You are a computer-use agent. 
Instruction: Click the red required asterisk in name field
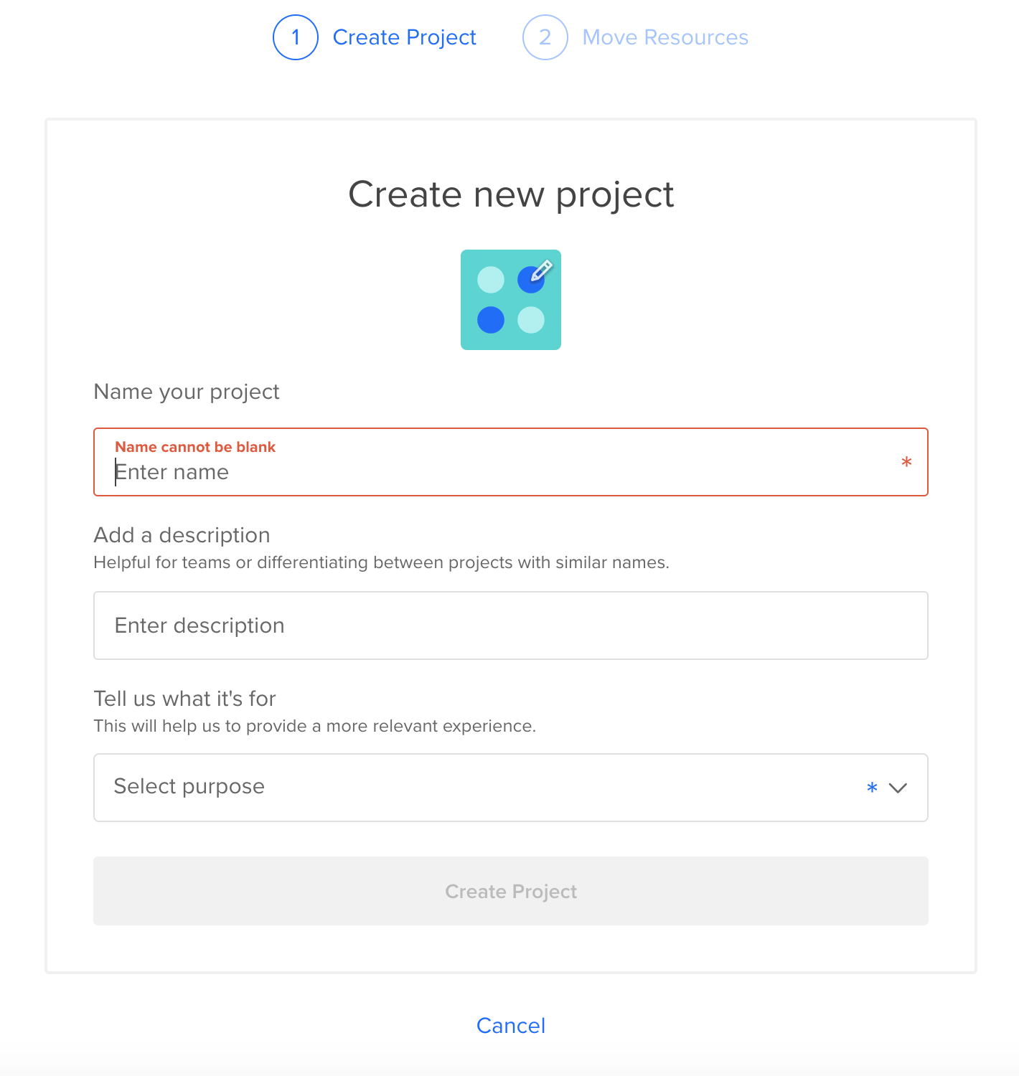pos(906,463)
